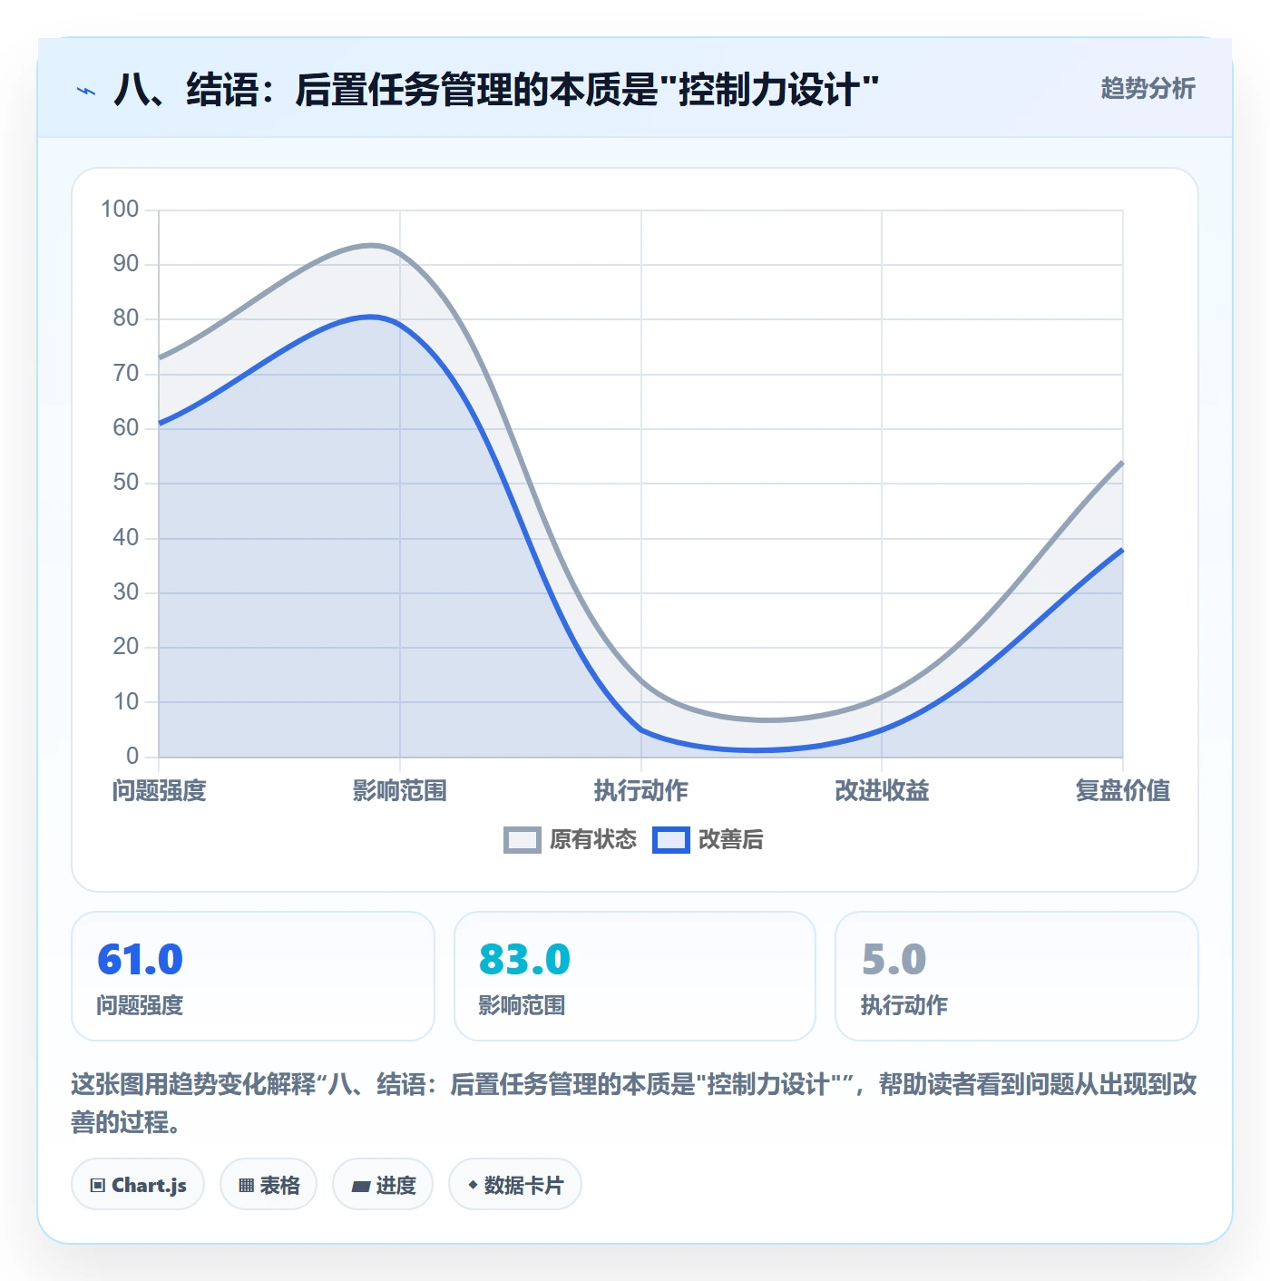Select the 进度 tag

click(383, 1185)
